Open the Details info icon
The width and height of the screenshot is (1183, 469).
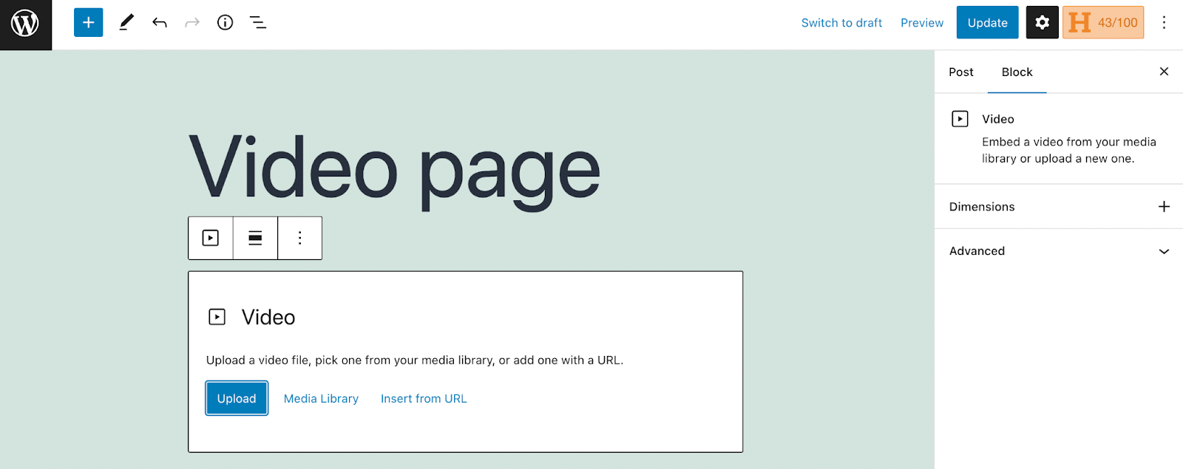(225, 22)
